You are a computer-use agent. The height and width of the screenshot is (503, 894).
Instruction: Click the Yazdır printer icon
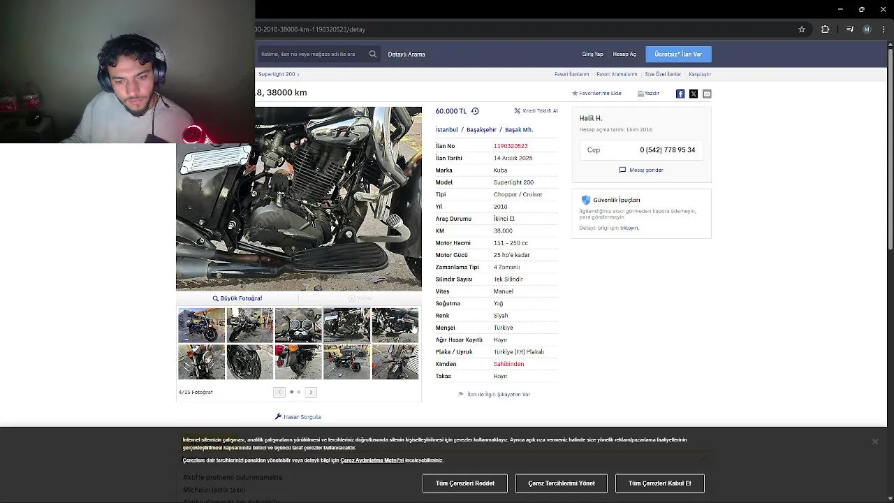pos(640,93)
